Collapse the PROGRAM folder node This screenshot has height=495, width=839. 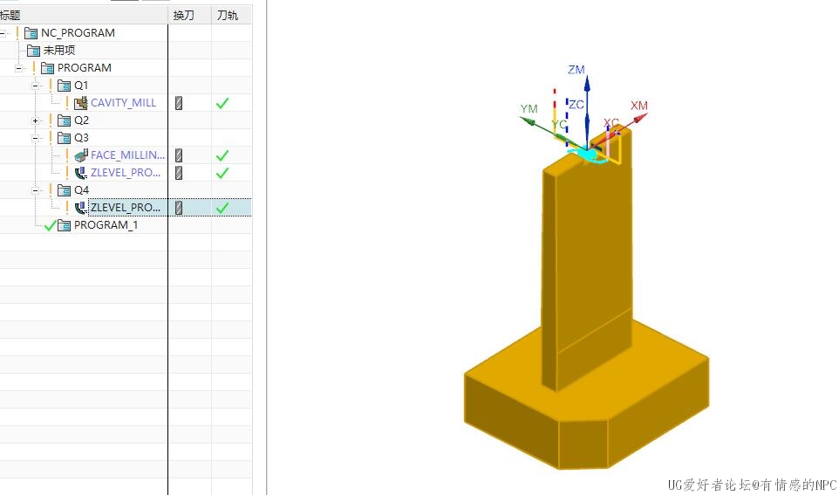coord(19,68)
